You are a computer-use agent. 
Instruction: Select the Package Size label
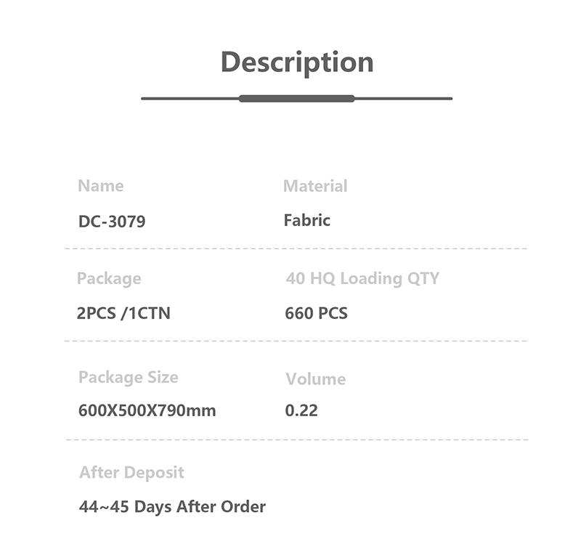pyautogui.click(x=128, y=377)
